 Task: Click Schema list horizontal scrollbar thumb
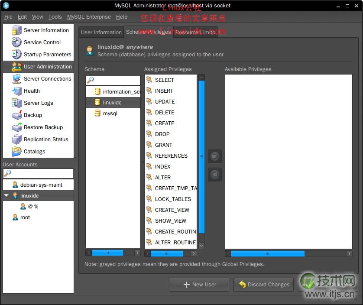107,253
